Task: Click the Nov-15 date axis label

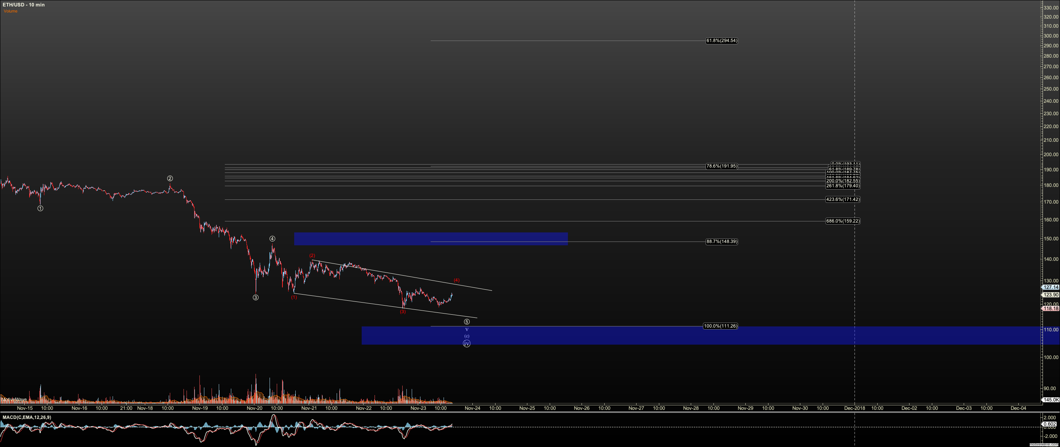Action: tap(25, 408)
